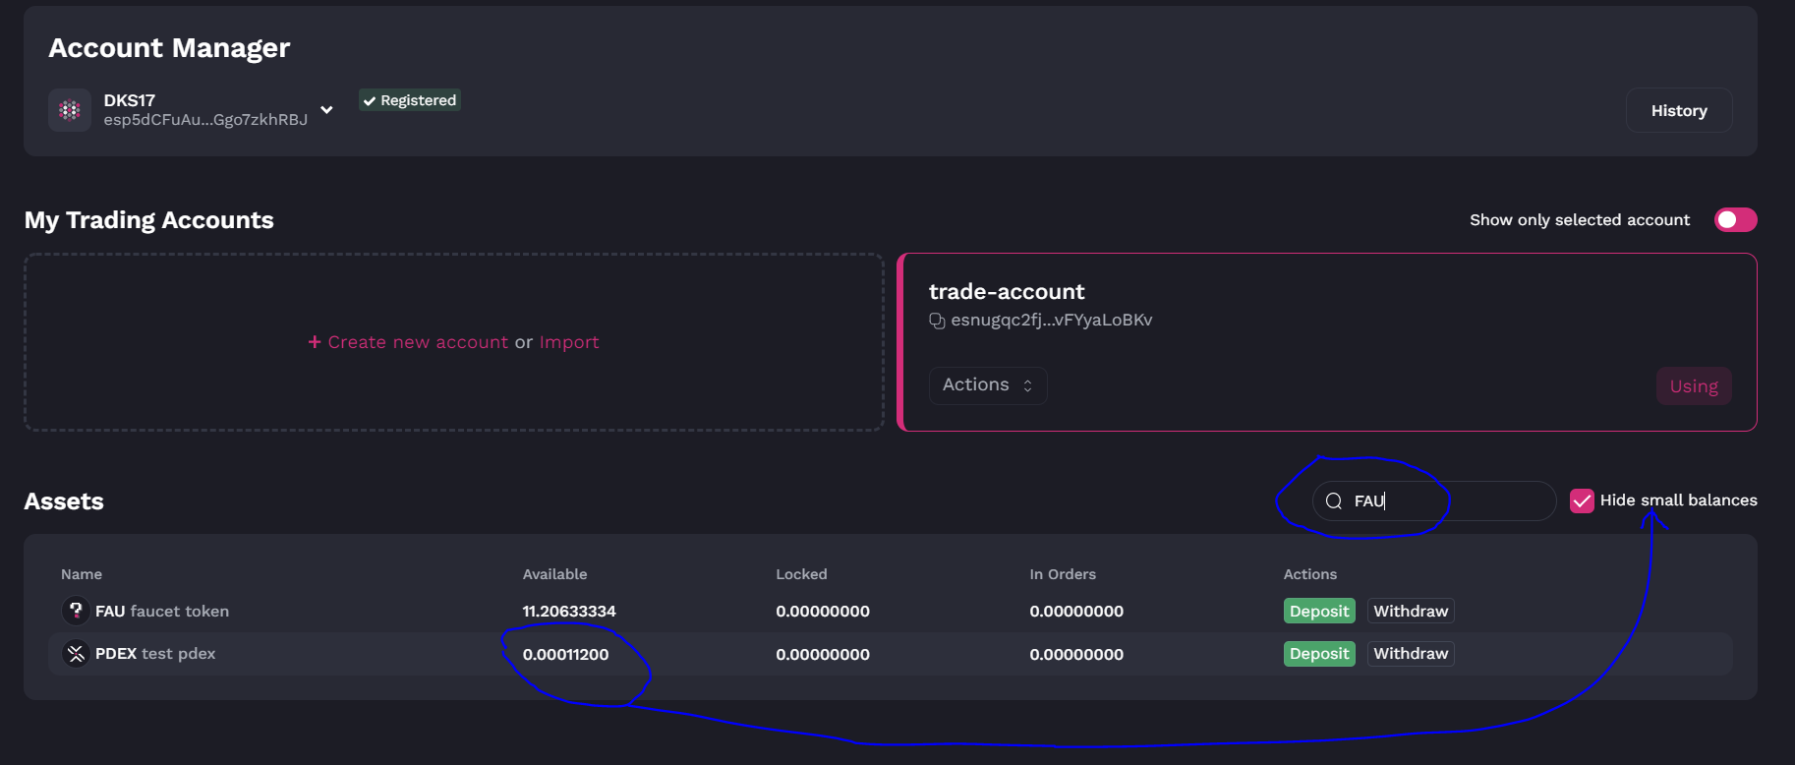Viewport: 1795px width, 765px height.
Task: Open the History page
Action: (x=1679, y=111)
